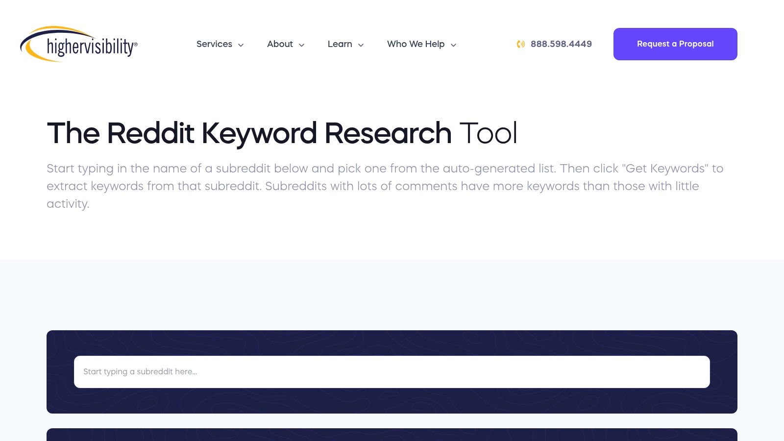The image size is (784, 441).
Task: Focus the 'Start typing a subreddit here' field
Action: tap(392, 372)
